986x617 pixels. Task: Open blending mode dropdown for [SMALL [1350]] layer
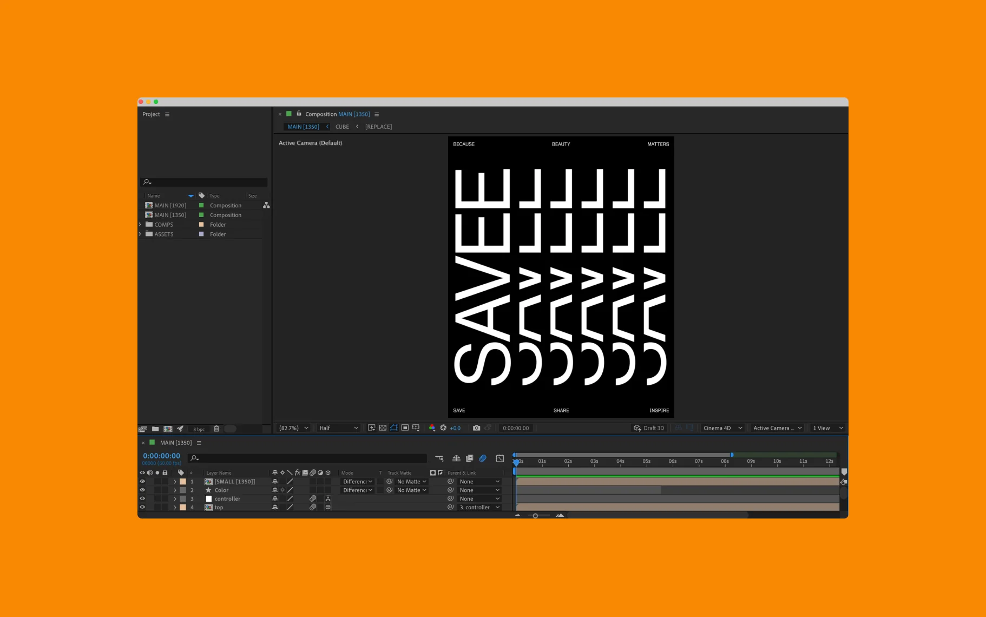click(x=357, y=481)
